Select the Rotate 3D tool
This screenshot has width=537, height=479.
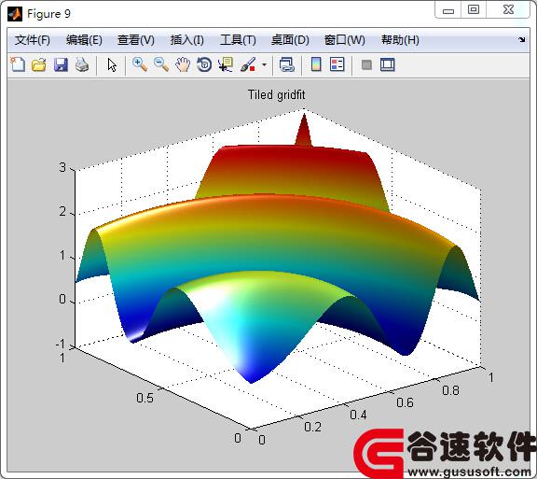[x=204, y=64]
